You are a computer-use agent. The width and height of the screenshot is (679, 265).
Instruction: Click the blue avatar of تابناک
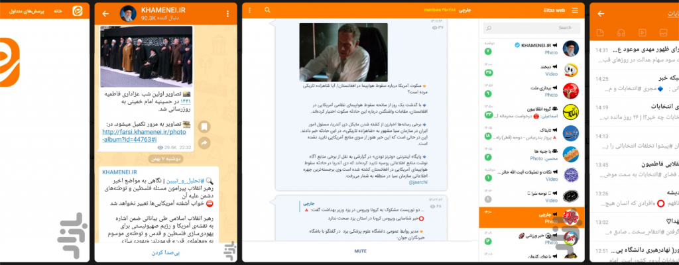pos(570,133)
